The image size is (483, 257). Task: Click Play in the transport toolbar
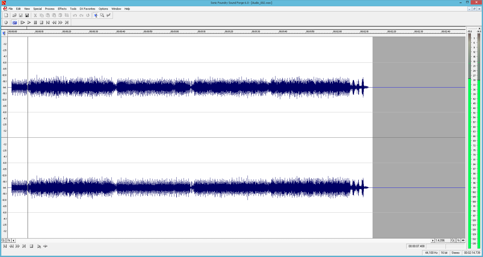click(29, 23)
